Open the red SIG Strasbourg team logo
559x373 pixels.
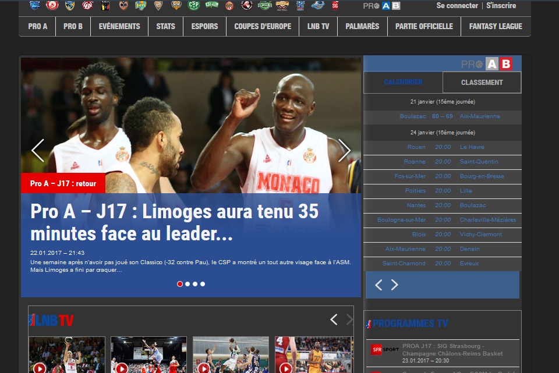335,5
